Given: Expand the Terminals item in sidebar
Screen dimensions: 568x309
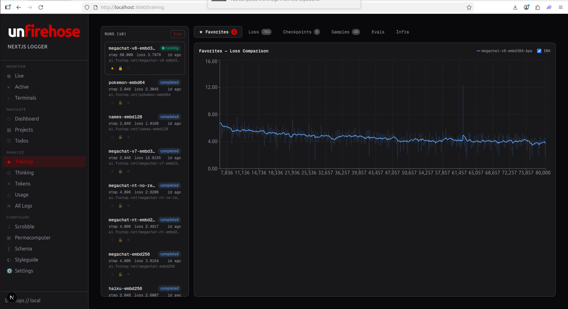Looking at the screenshot, I should (x=9, y=98).
